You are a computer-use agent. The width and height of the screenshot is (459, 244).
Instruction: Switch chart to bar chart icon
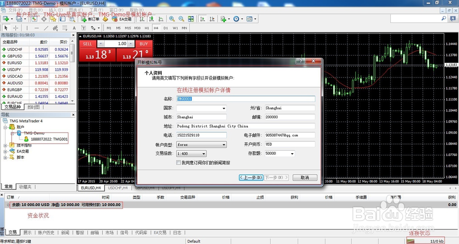[142, 19]
